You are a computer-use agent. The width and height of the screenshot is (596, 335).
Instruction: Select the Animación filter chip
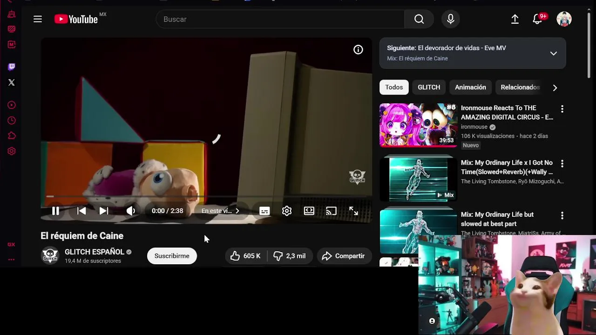470,87
